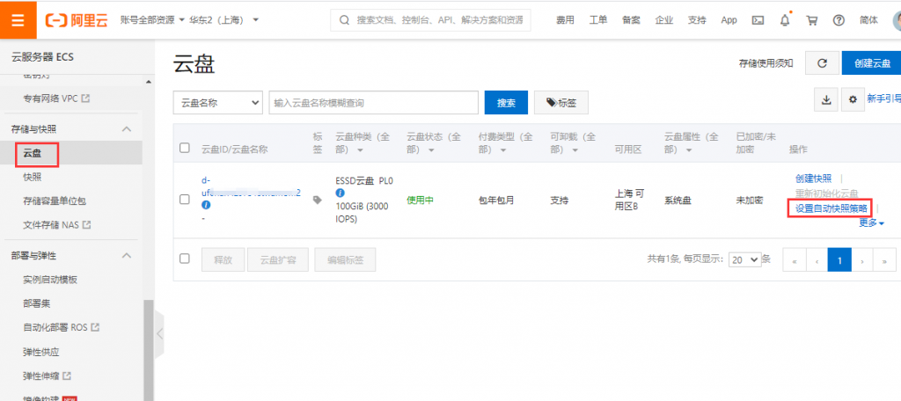Click the download export icon
Image resolution: width=901 pixels, height=401 pixels.
(826, 100)
